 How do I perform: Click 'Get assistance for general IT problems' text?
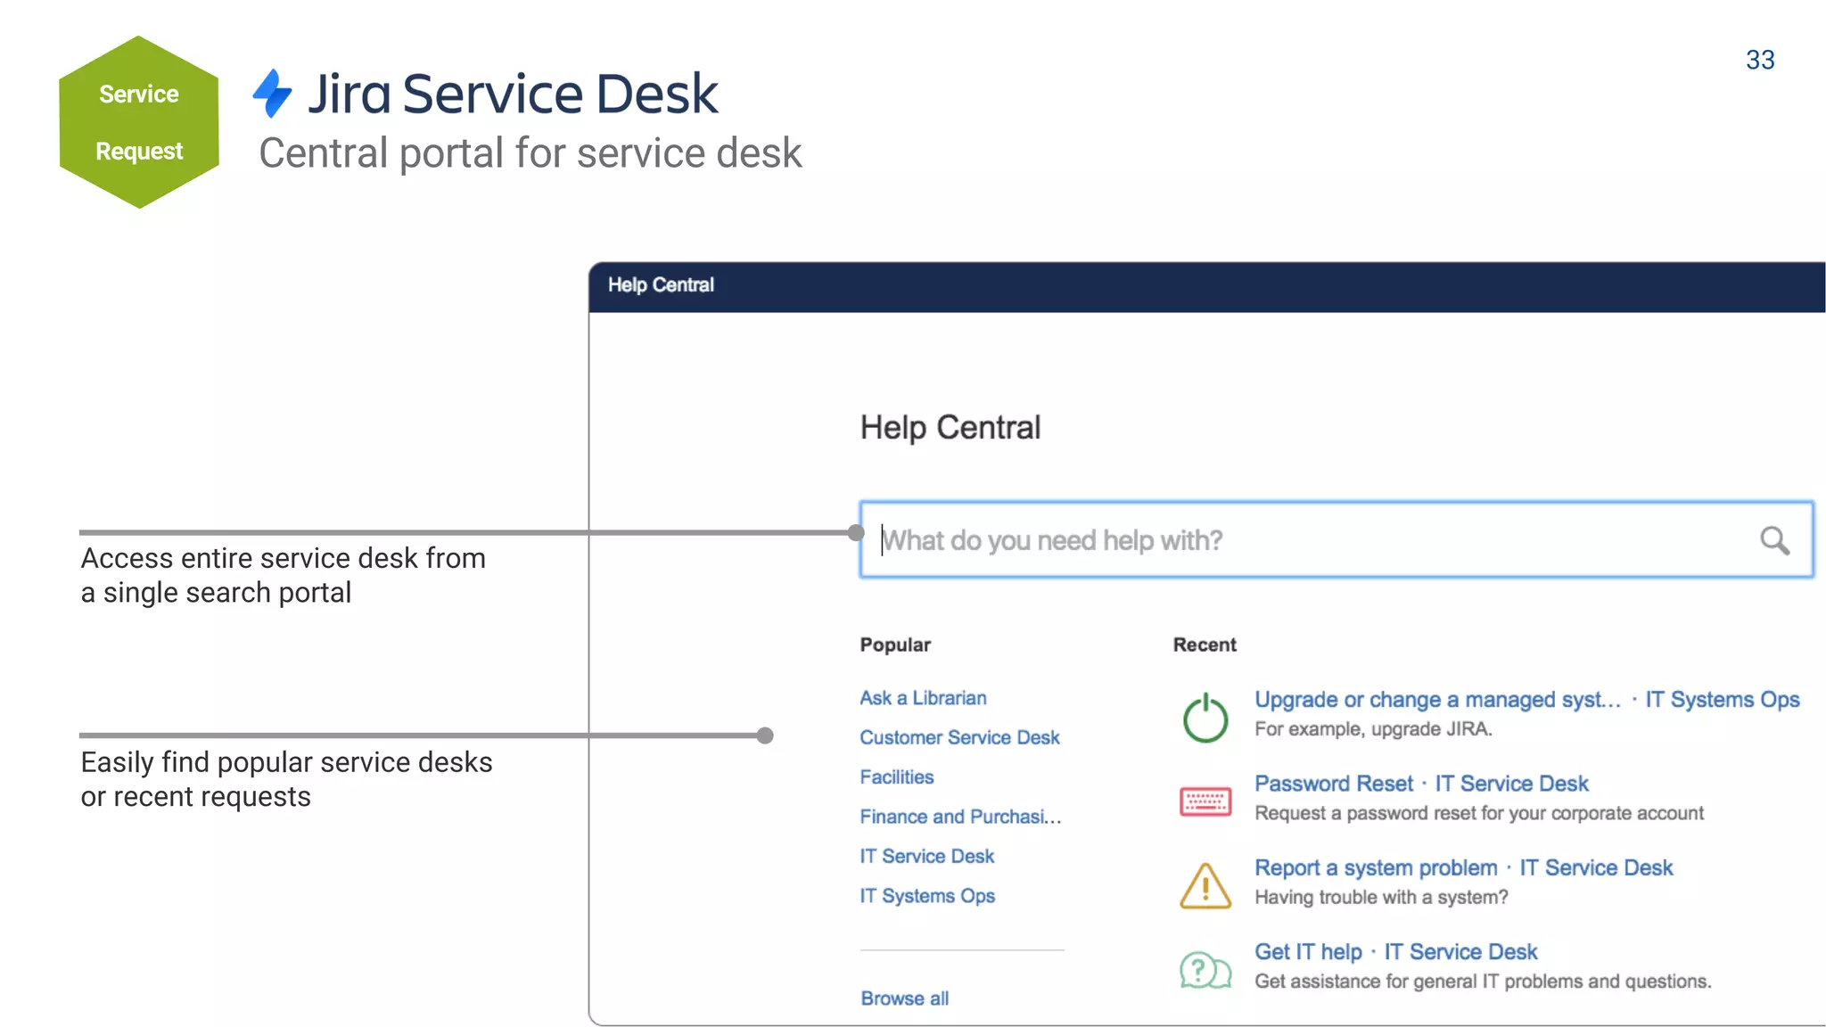(1483, 982)
